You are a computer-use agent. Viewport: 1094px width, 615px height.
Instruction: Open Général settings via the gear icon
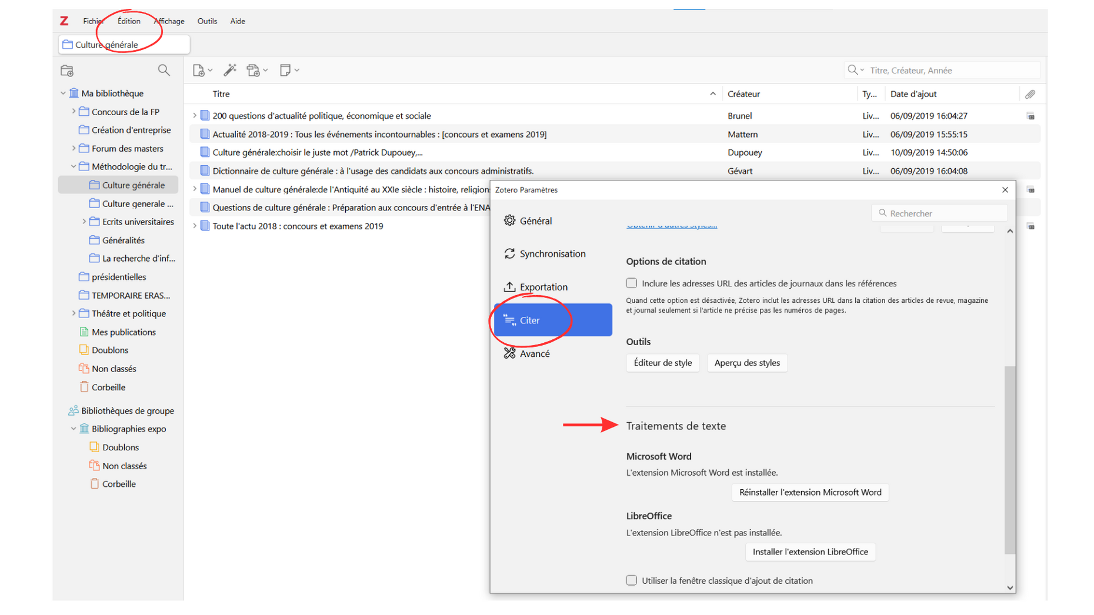509,220
